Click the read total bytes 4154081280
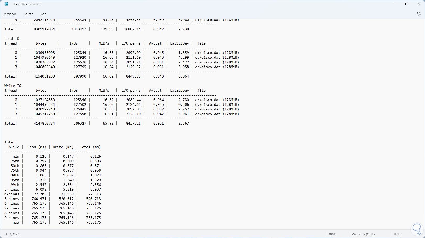 (x=44, y=76)
